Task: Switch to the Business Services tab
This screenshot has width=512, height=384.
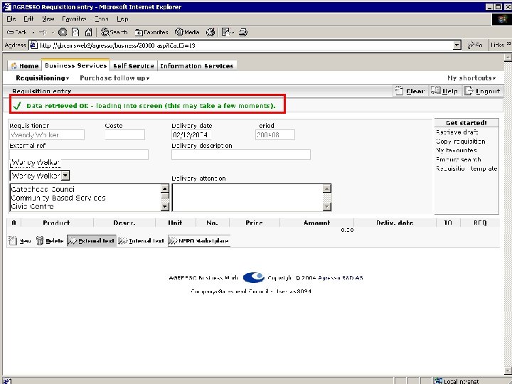Action: point(76,65)
